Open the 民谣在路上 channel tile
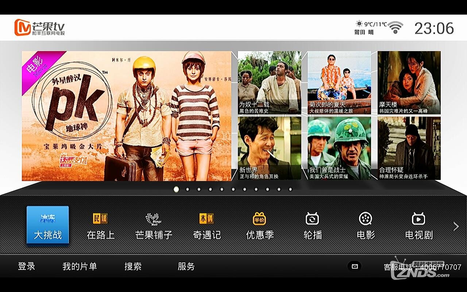This screenshot has width=467, height=292. (x=101, y=227)
